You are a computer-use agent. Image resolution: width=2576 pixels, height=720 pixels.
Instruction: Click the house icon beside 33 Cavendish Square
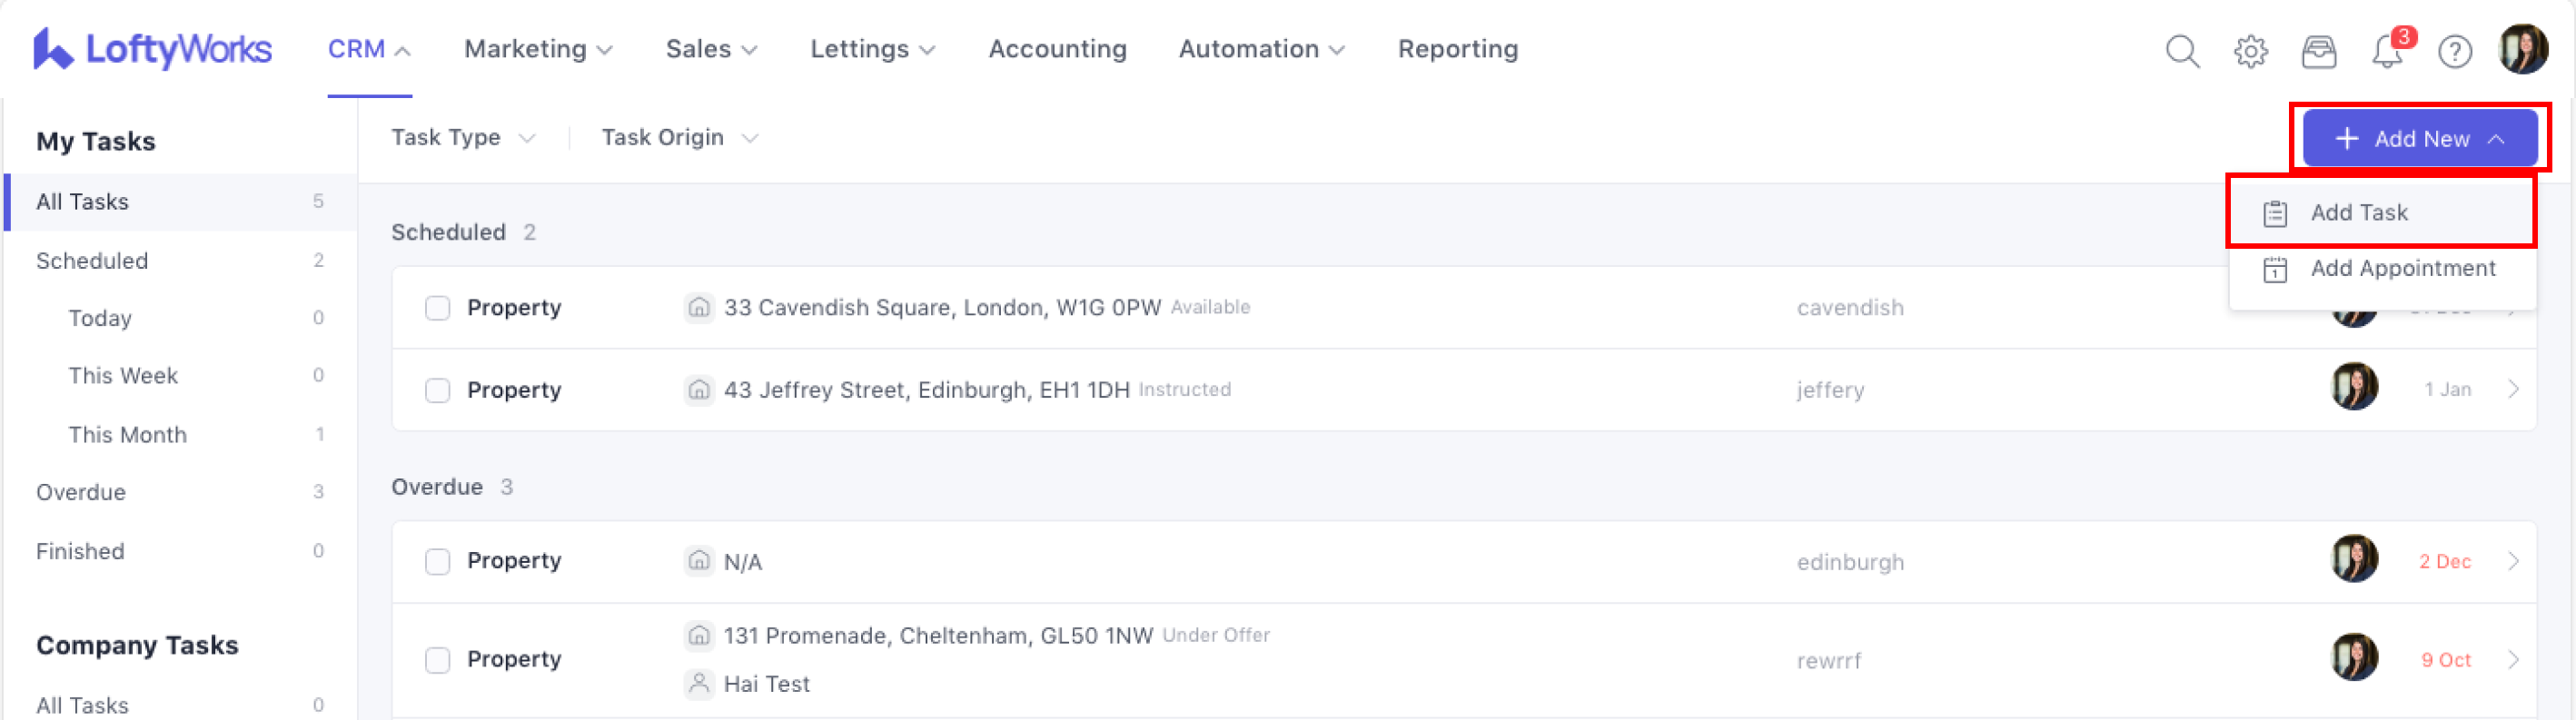(699, 307)
